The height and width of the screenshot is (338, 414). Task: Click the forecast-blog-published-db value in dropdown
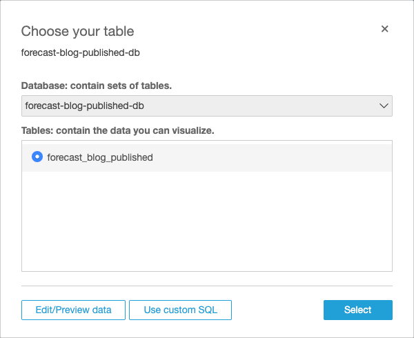coord(84,106)
